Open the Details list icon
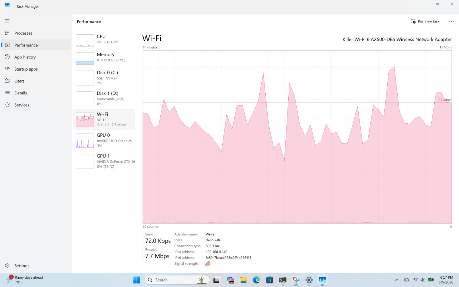 (x=7, y=93)
